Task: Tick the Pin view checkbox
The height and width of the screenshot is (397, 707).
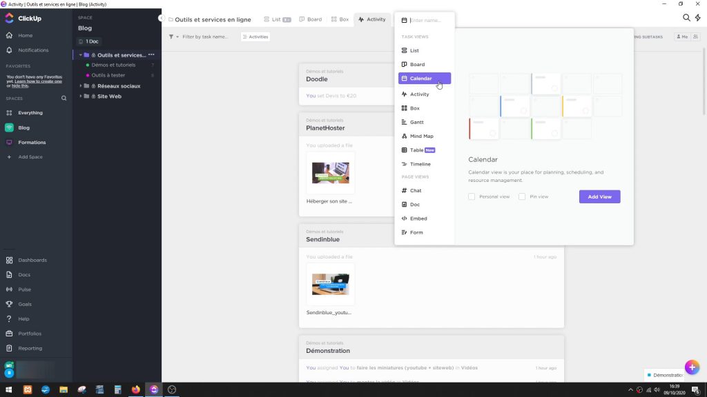Action: [522, 196]
